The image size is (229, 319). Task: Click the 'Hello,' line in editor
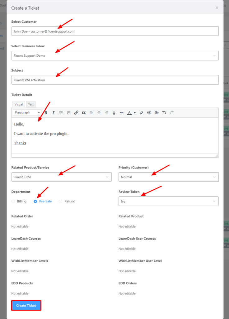[19, 124]
